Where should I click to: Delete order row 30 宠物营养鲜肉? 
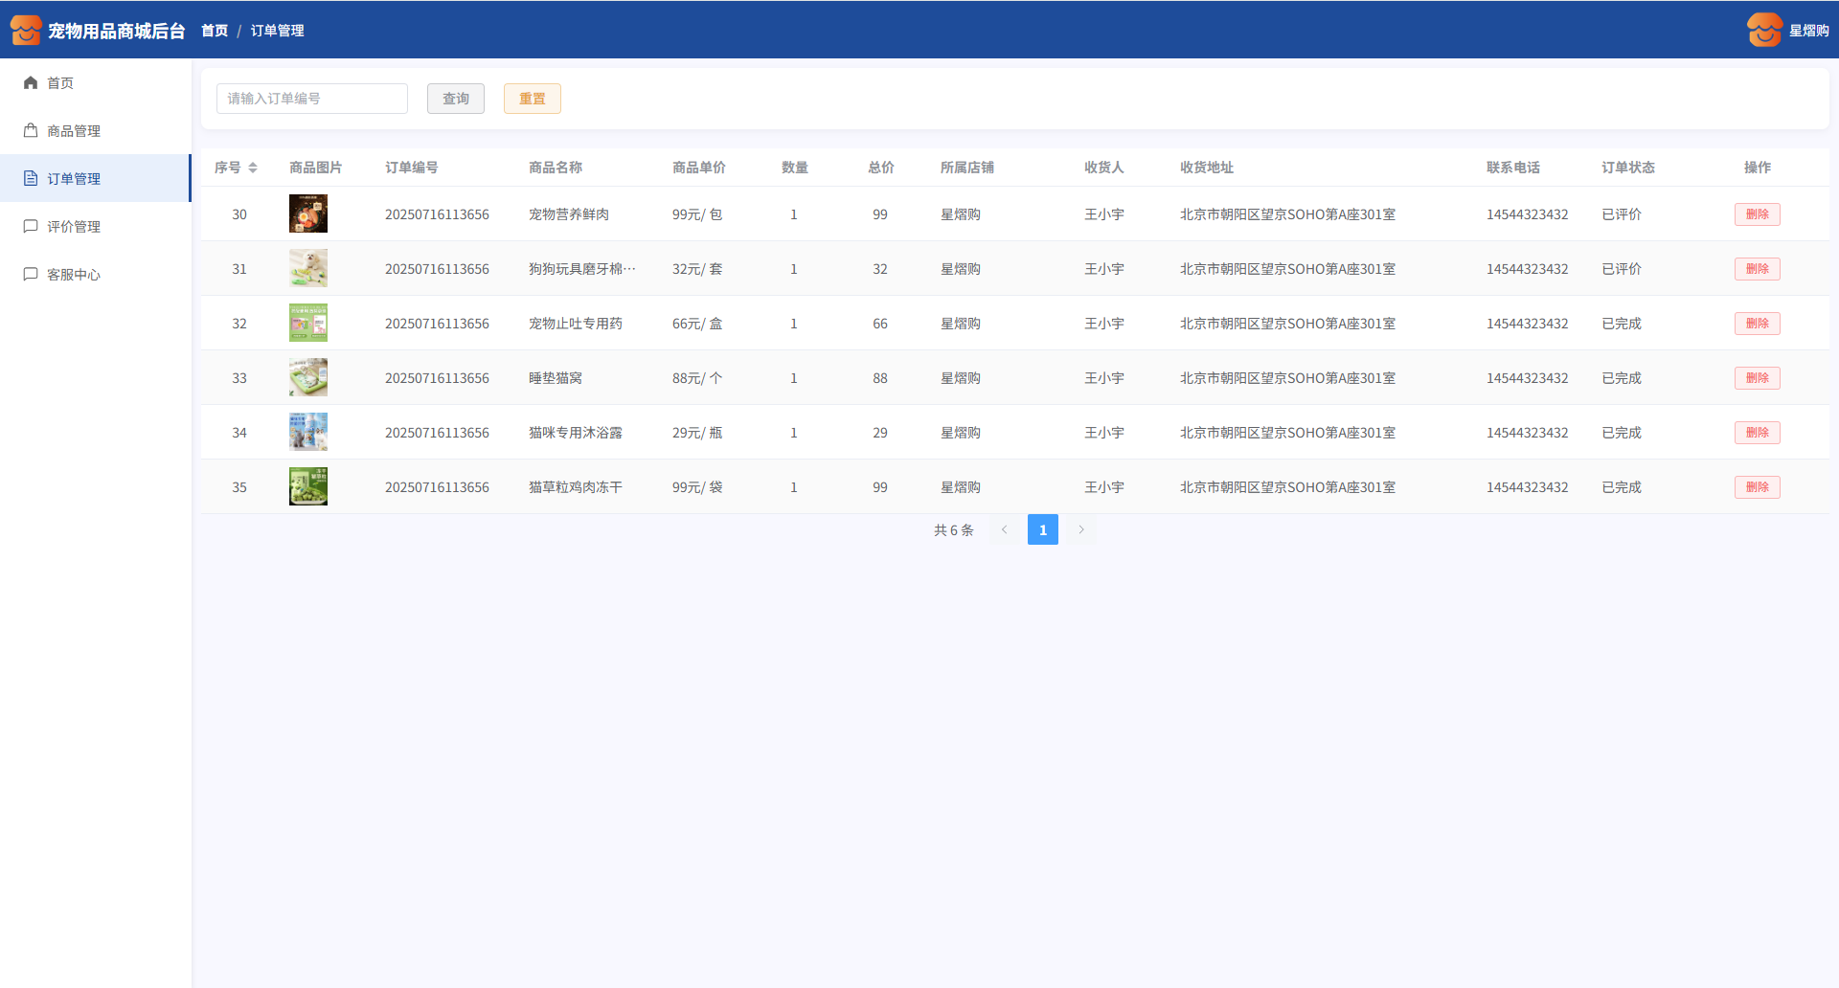coord(1757,214)
